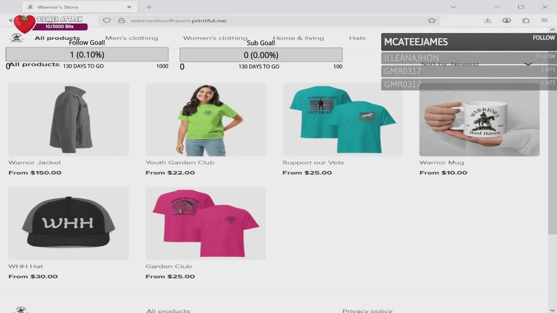
Task: Click the address bar URL
Action: coord(178,20)
